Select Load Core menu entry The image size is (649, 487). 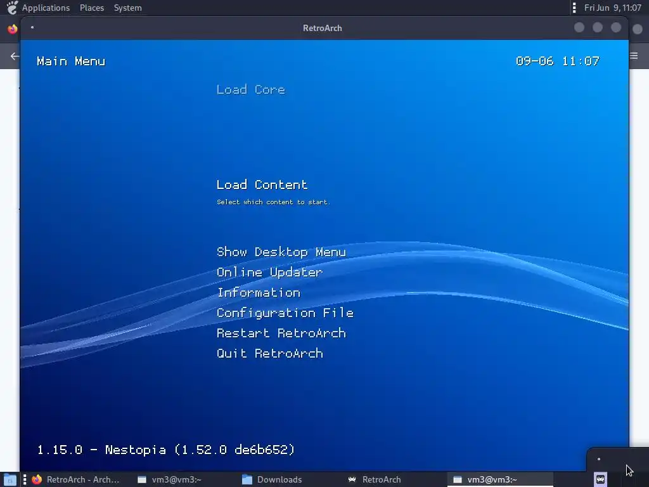point(250,89)
